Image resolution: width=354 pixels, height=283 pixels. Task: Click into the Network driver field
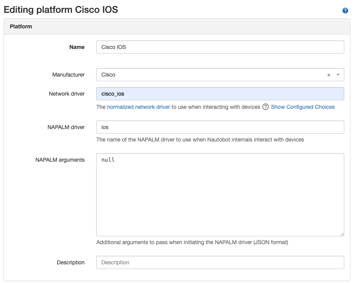(x=220, y=94)
